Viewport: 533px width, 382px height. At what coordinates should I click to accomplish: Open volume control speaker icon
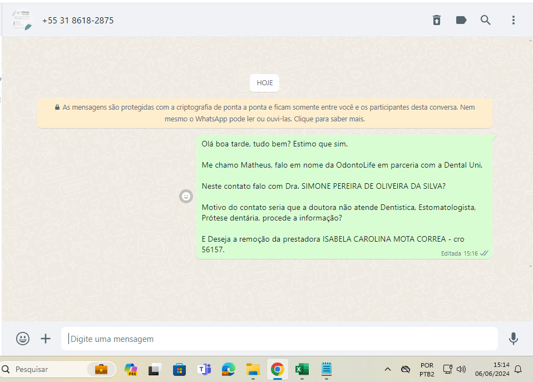pyautogui.click(x=461, y=369)
